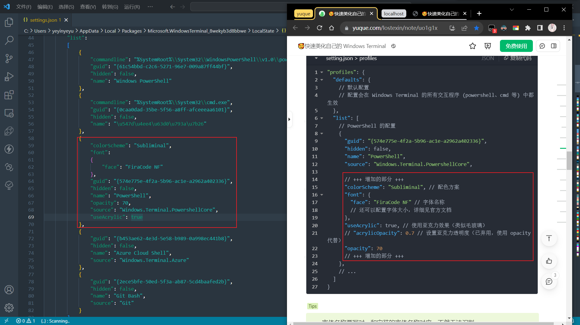Image resolution: width=580 pixels, height=325 pixels.
Task: Open the overflow menu ellipsis in menu bar
Action: pyautogui.click(x=150, y=7)
